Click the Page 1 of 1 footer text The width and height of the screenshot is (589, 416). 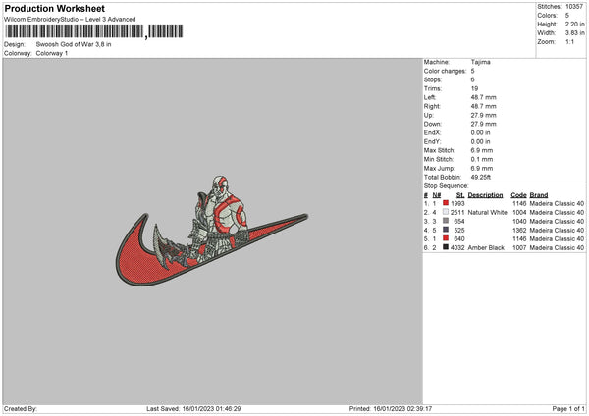(568, 408)
